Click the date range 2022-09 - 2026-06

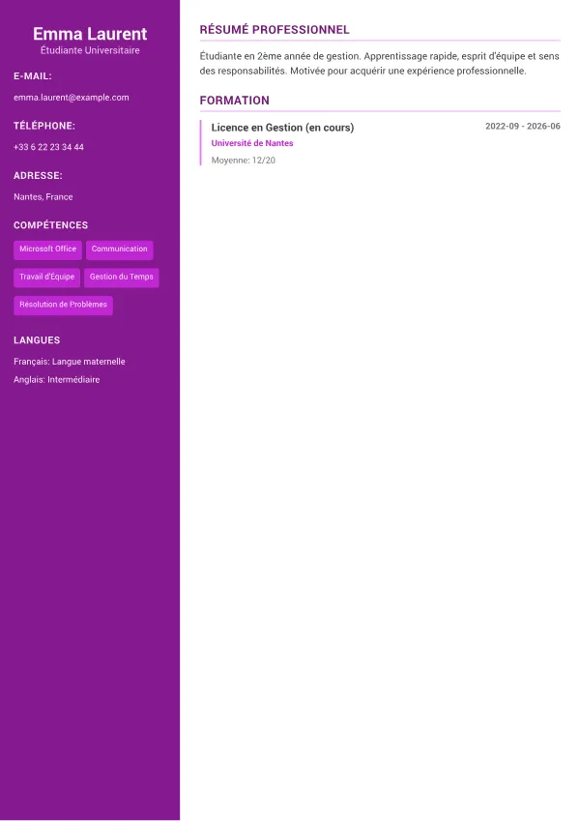click(522, 126)
